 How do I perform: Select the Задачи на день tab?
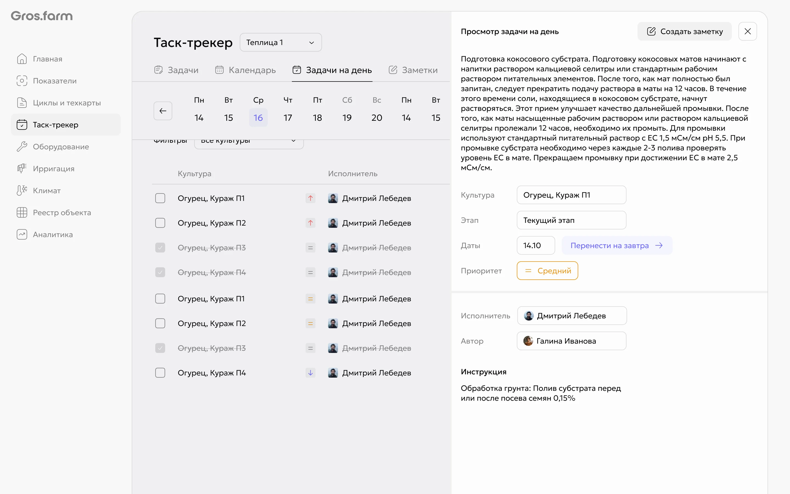click(x=332, y=70)
